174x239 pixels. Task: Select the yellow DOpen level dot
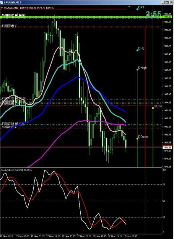pos(137,139)
